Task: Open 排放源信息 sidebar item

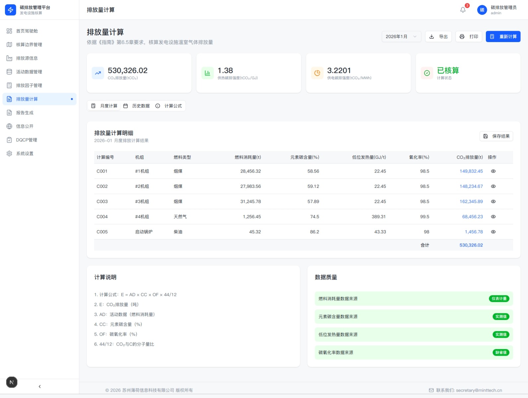Action: [x=27, y=58]
